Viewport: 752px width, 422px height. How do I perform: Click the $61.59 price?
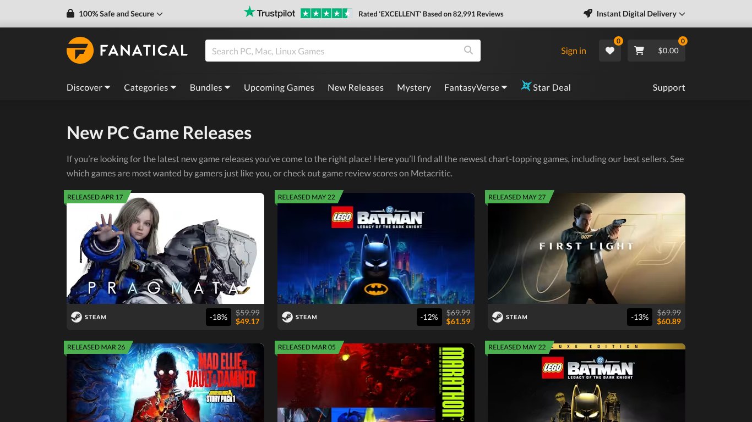click(x=458, y=321)
